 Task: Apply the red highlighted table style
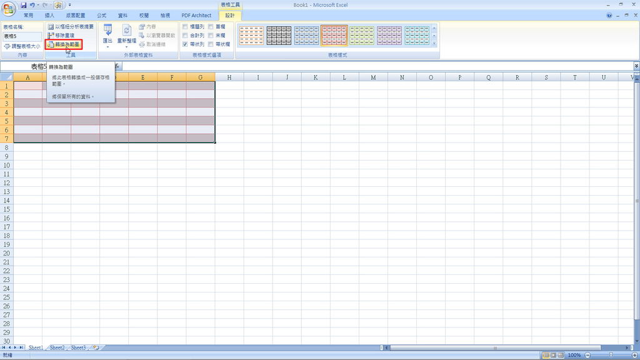click(x=334, y=36)
